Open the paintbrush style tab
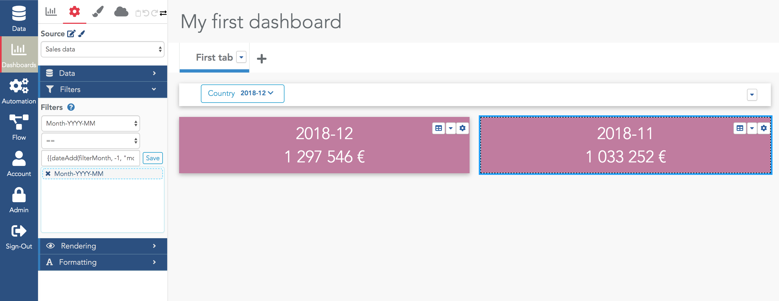Viewport: 779px width, 301px height. tap(98, 12)
